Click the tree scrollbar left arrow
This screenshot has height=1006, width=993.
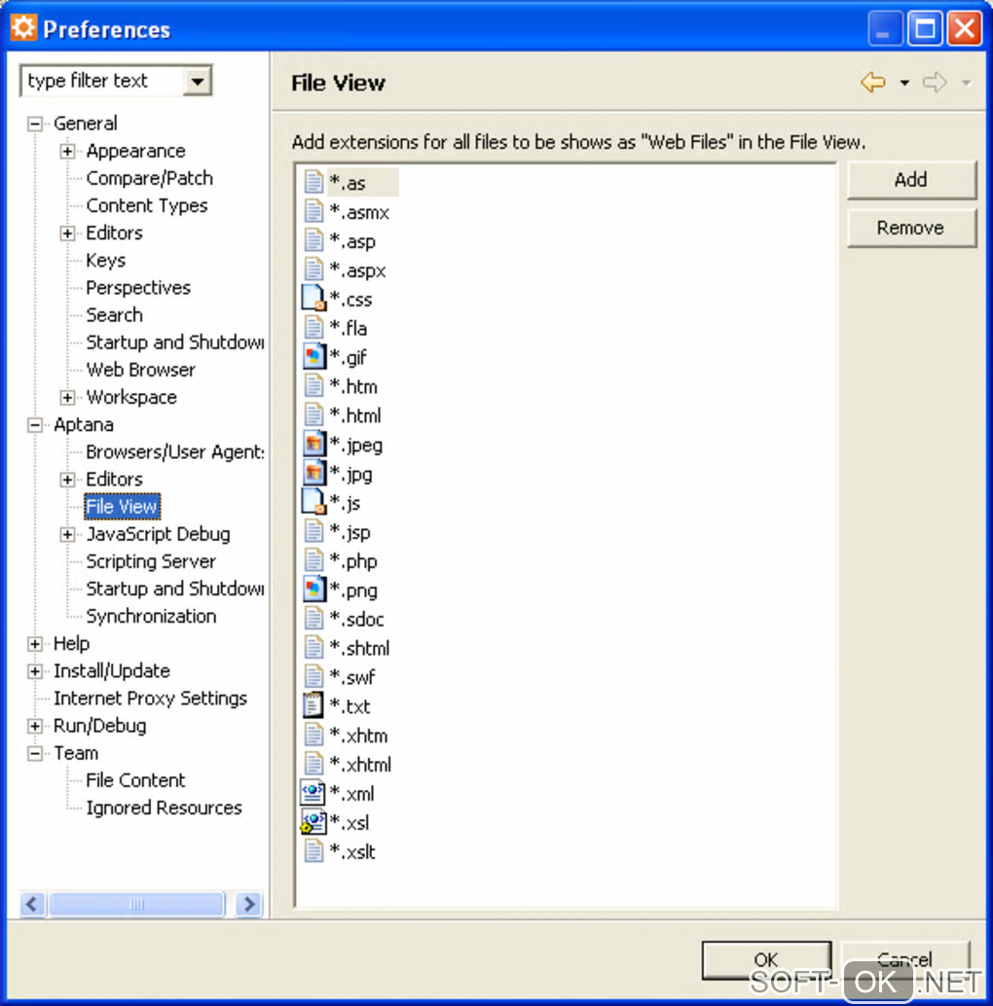point(33,904)
